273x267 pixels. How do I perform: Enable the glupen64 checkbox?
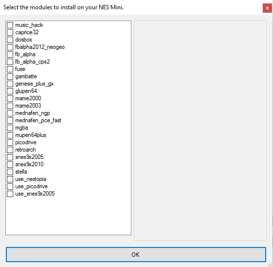[x=10, y=91]
